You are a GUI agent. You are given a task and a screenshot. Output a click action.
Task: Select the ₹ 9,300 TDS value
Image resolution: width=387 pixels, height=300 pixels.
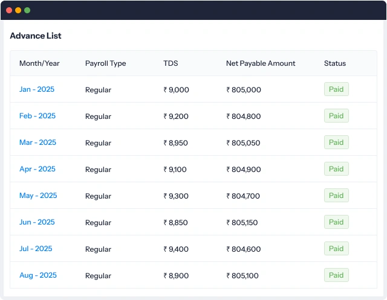coord(176,196)
